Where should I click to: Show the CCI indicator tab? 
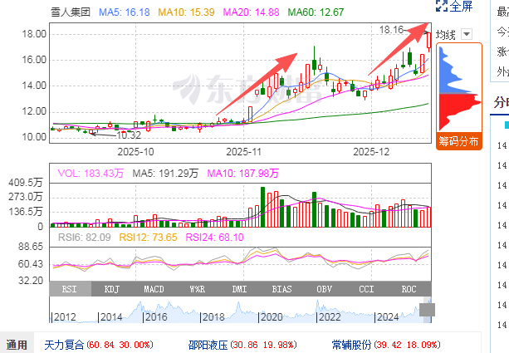tap(366, 289)
